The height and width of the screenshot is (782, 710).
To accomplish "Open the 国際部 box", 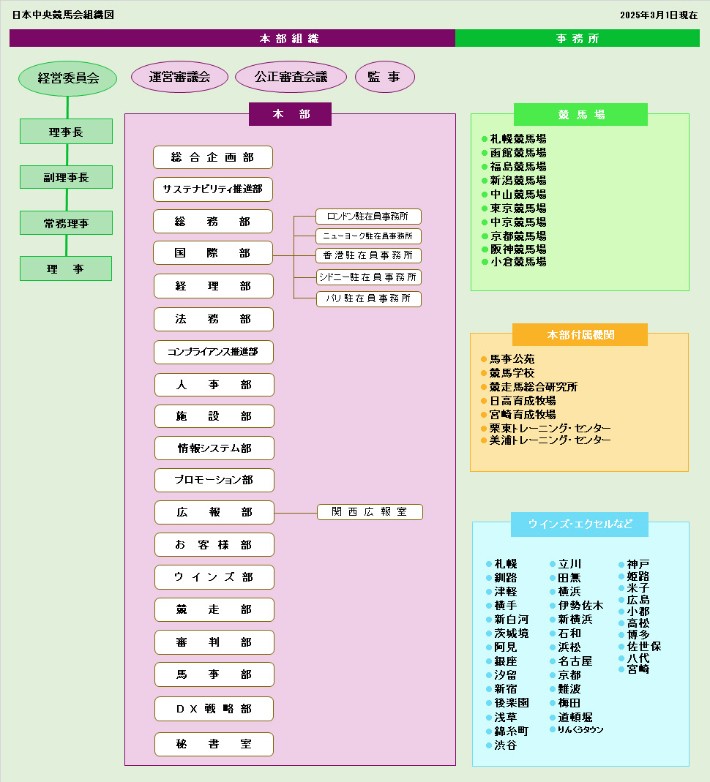I will point(213,253).
